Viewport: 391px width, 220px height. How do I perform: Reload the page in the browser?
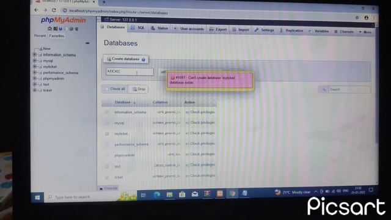click(54, 10)
